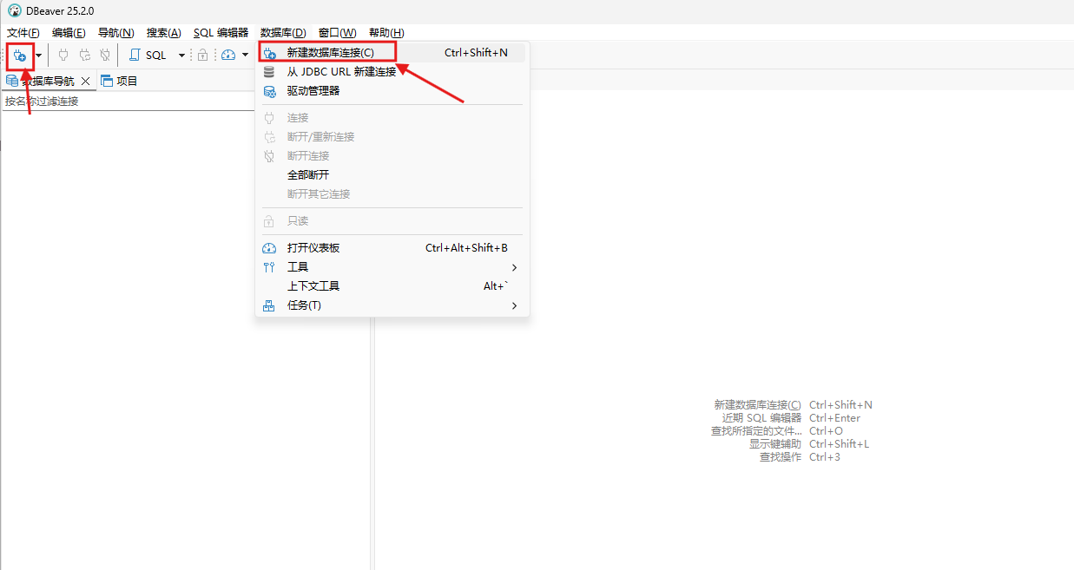Click the 按名称过滤连接 filter field
The image size is (1074, 570).
pos(130,102)
